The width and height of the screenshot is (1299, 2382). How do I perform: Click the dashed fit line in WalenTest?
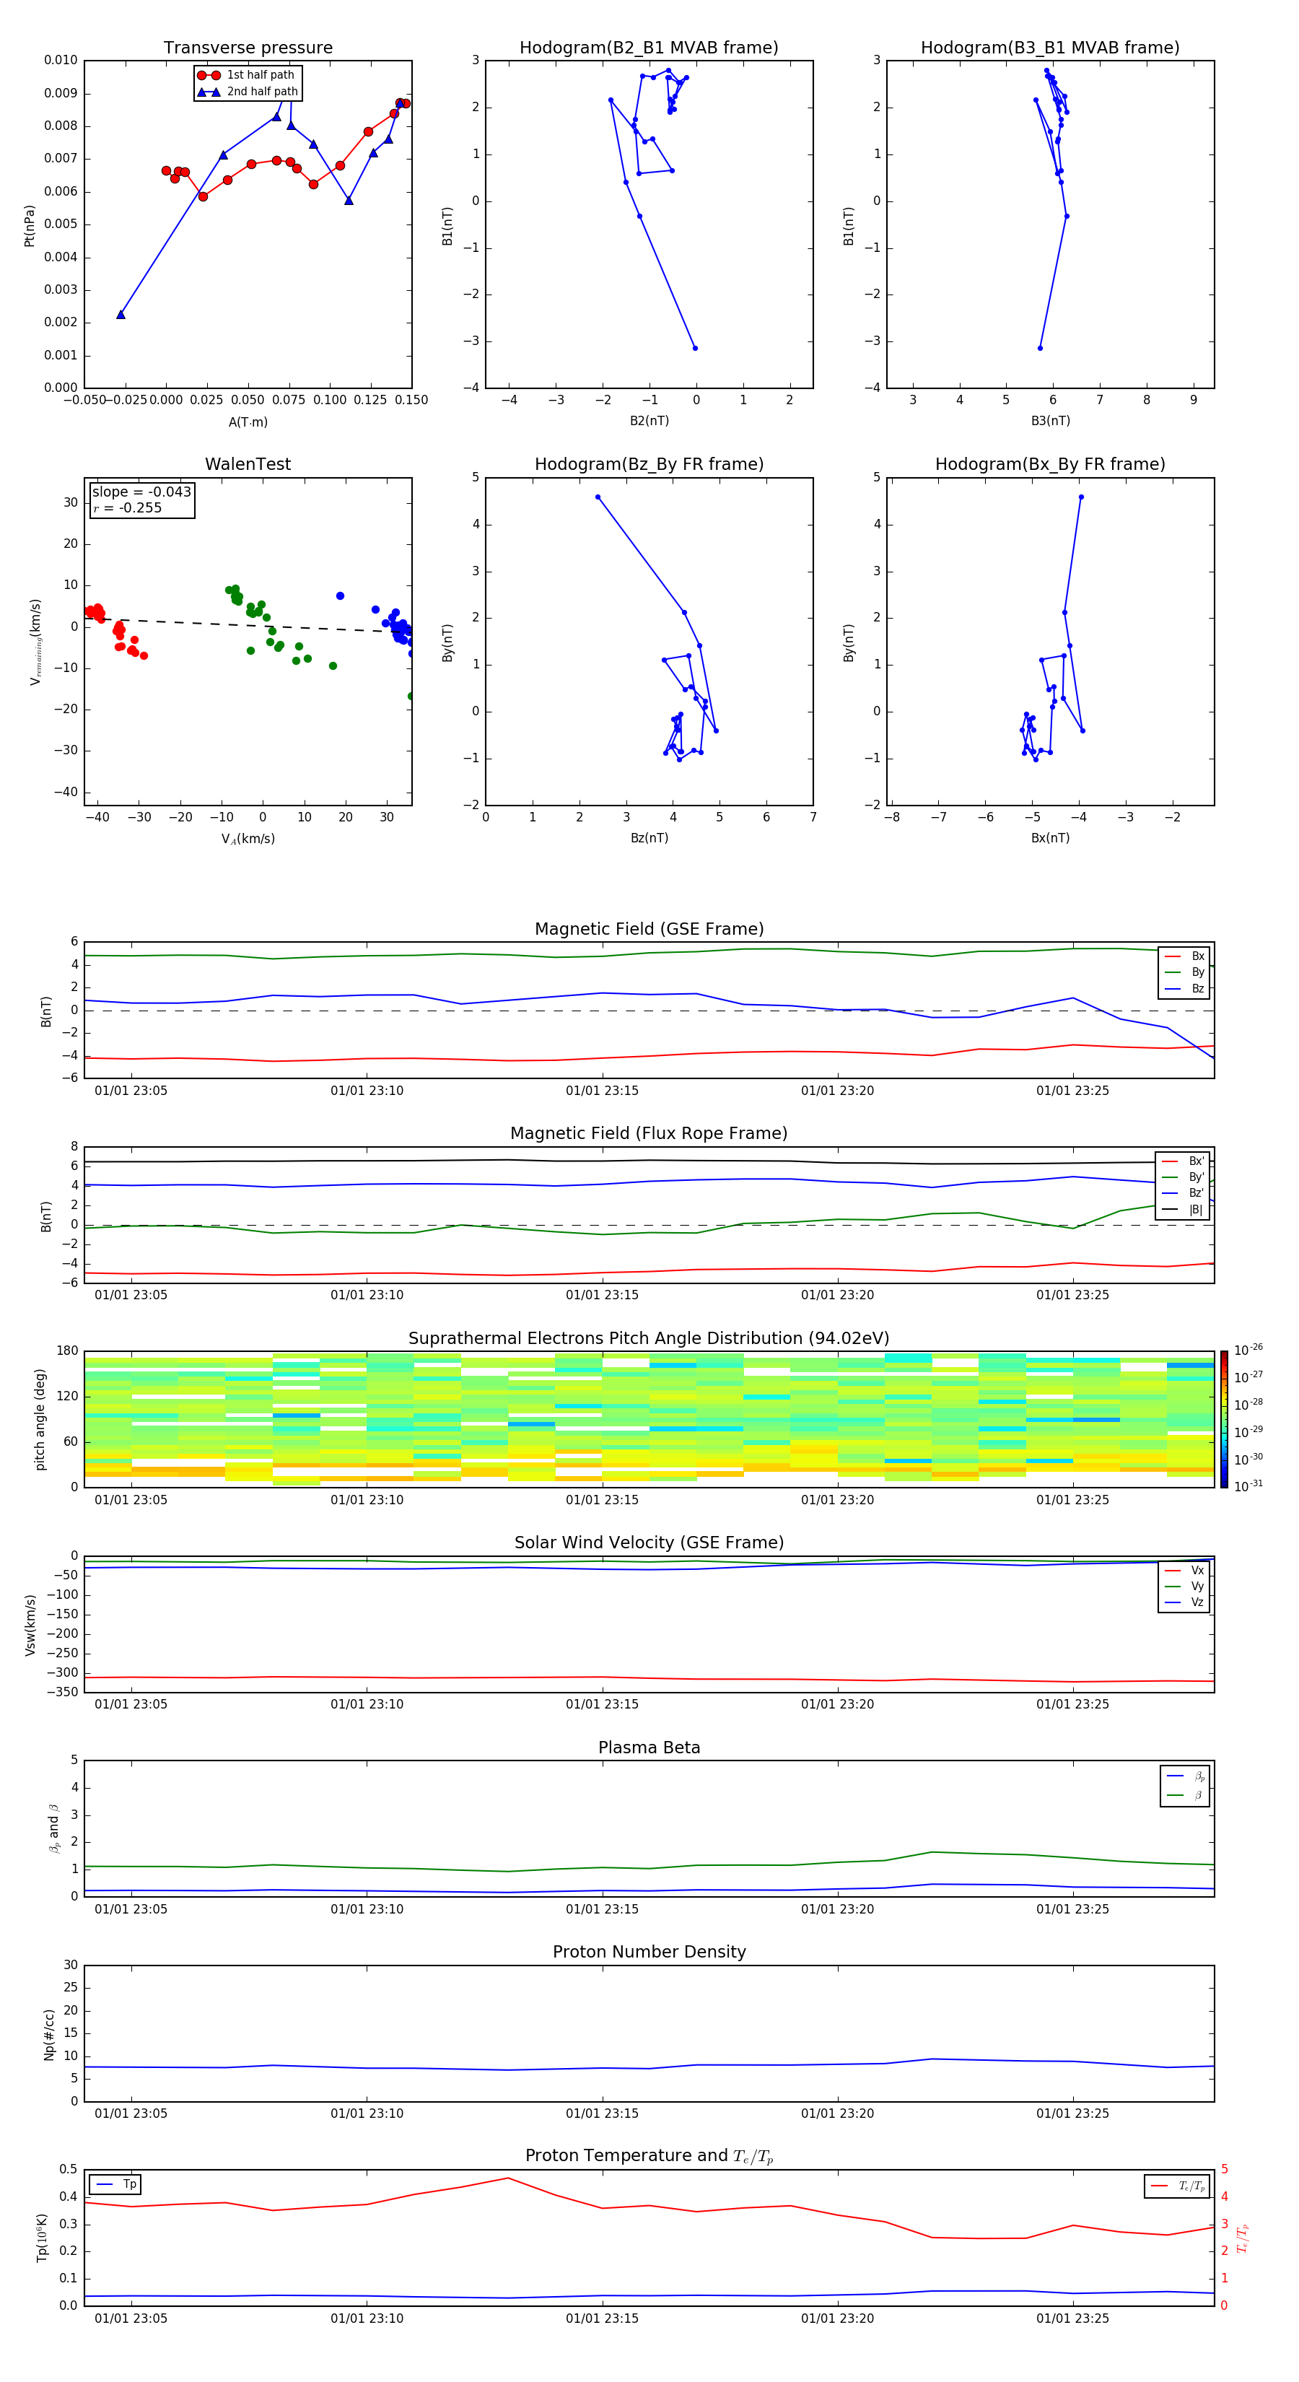tap(248, 624)
